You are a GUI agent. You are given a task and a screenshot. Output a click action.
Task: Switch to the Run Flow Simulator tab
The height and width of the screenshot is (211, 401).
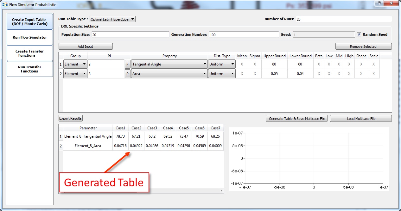coord(30,37)
